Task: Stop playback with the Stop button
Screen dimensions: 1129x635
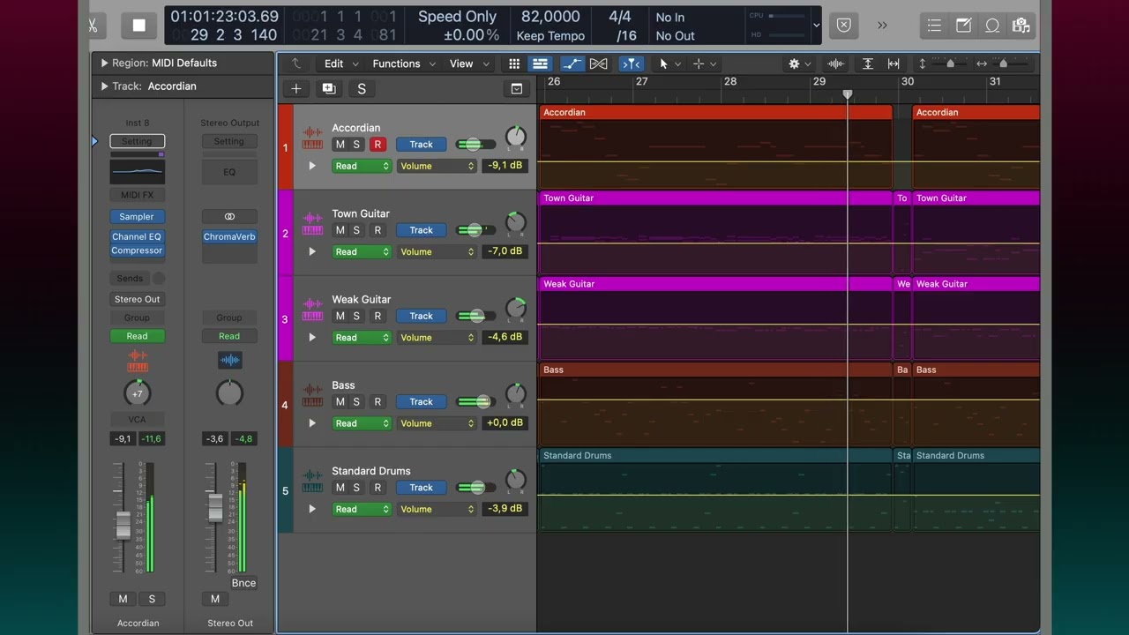Action: click(139, 26)
